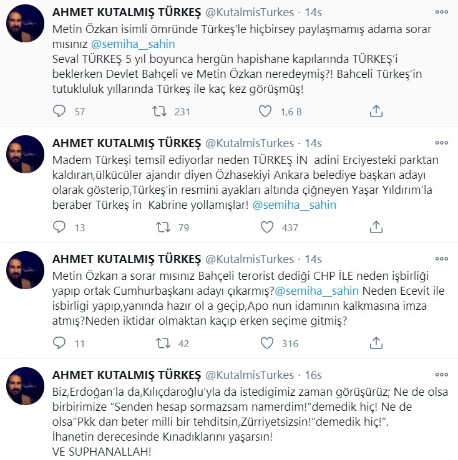458x460 pixels.
Task: Reply to the tweet with 11 replies
Action: pos(59,343)
